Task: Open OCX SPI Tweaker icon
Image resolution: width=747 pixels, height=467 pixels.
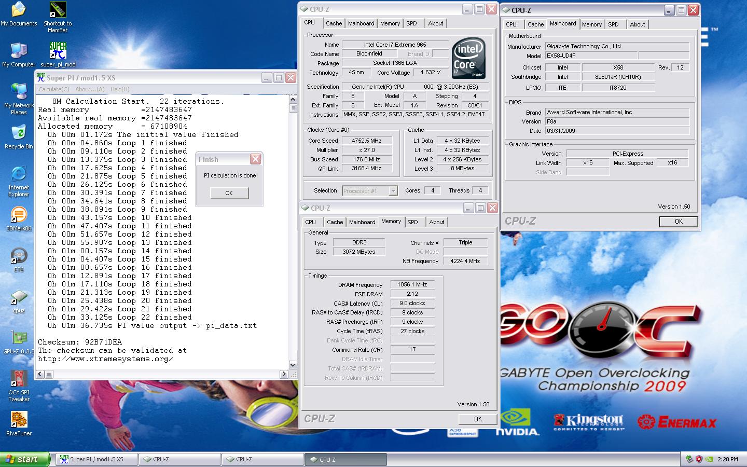Action: 19,386
